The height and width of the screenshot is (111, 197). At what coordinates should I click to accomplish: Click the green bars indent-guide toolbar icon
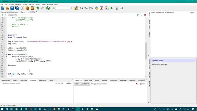(48, 8)
